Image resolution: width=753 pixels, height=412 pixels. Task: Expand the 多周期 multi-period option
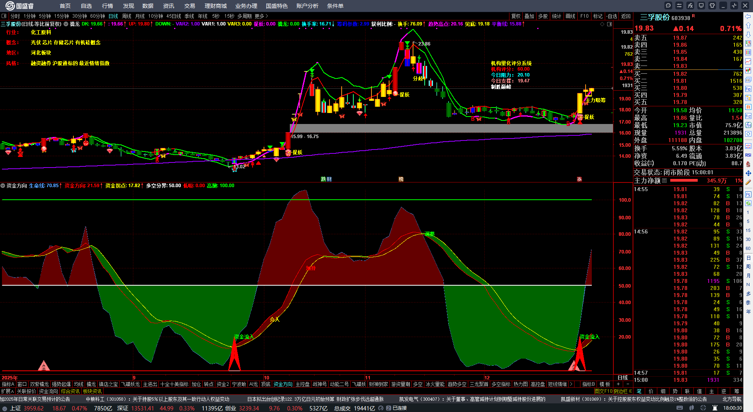click(244, 16)
